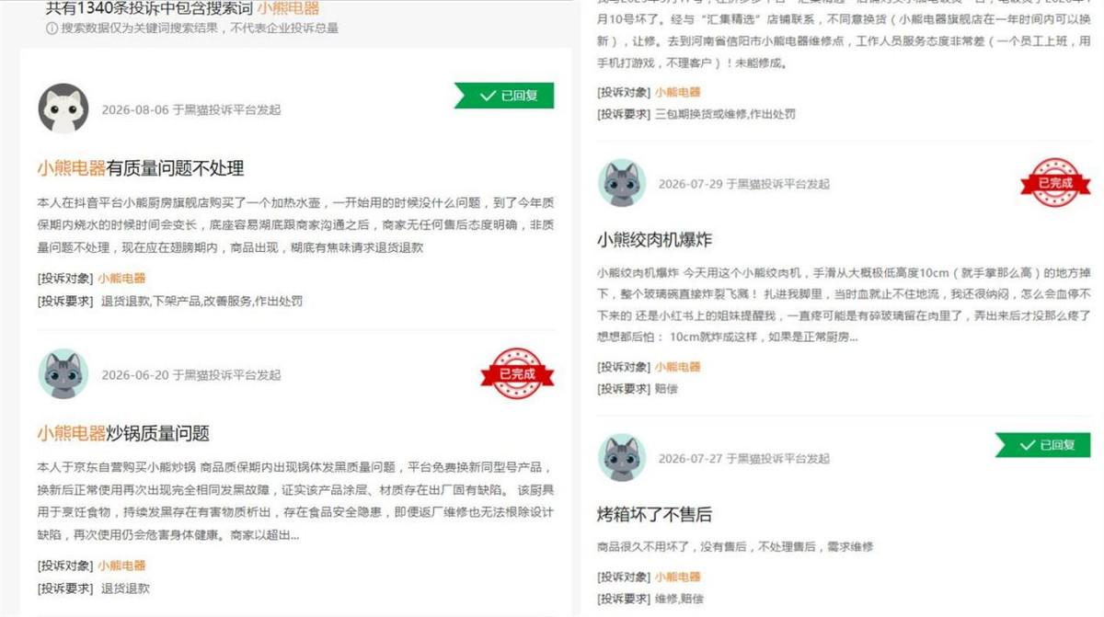Click the body text 商品很久不用坏了，没有售后
The image size is (1104, 617).
click(x=735, y=546)
